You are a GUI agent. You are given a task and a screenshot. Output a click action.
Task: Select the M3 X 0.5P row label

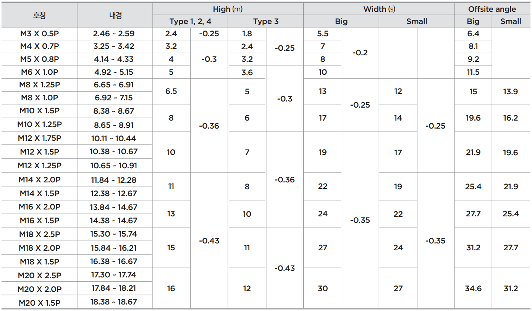[39, 34]
